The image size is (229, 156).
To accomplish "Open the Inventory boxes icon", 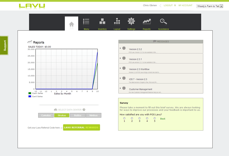I will point(102,21).
